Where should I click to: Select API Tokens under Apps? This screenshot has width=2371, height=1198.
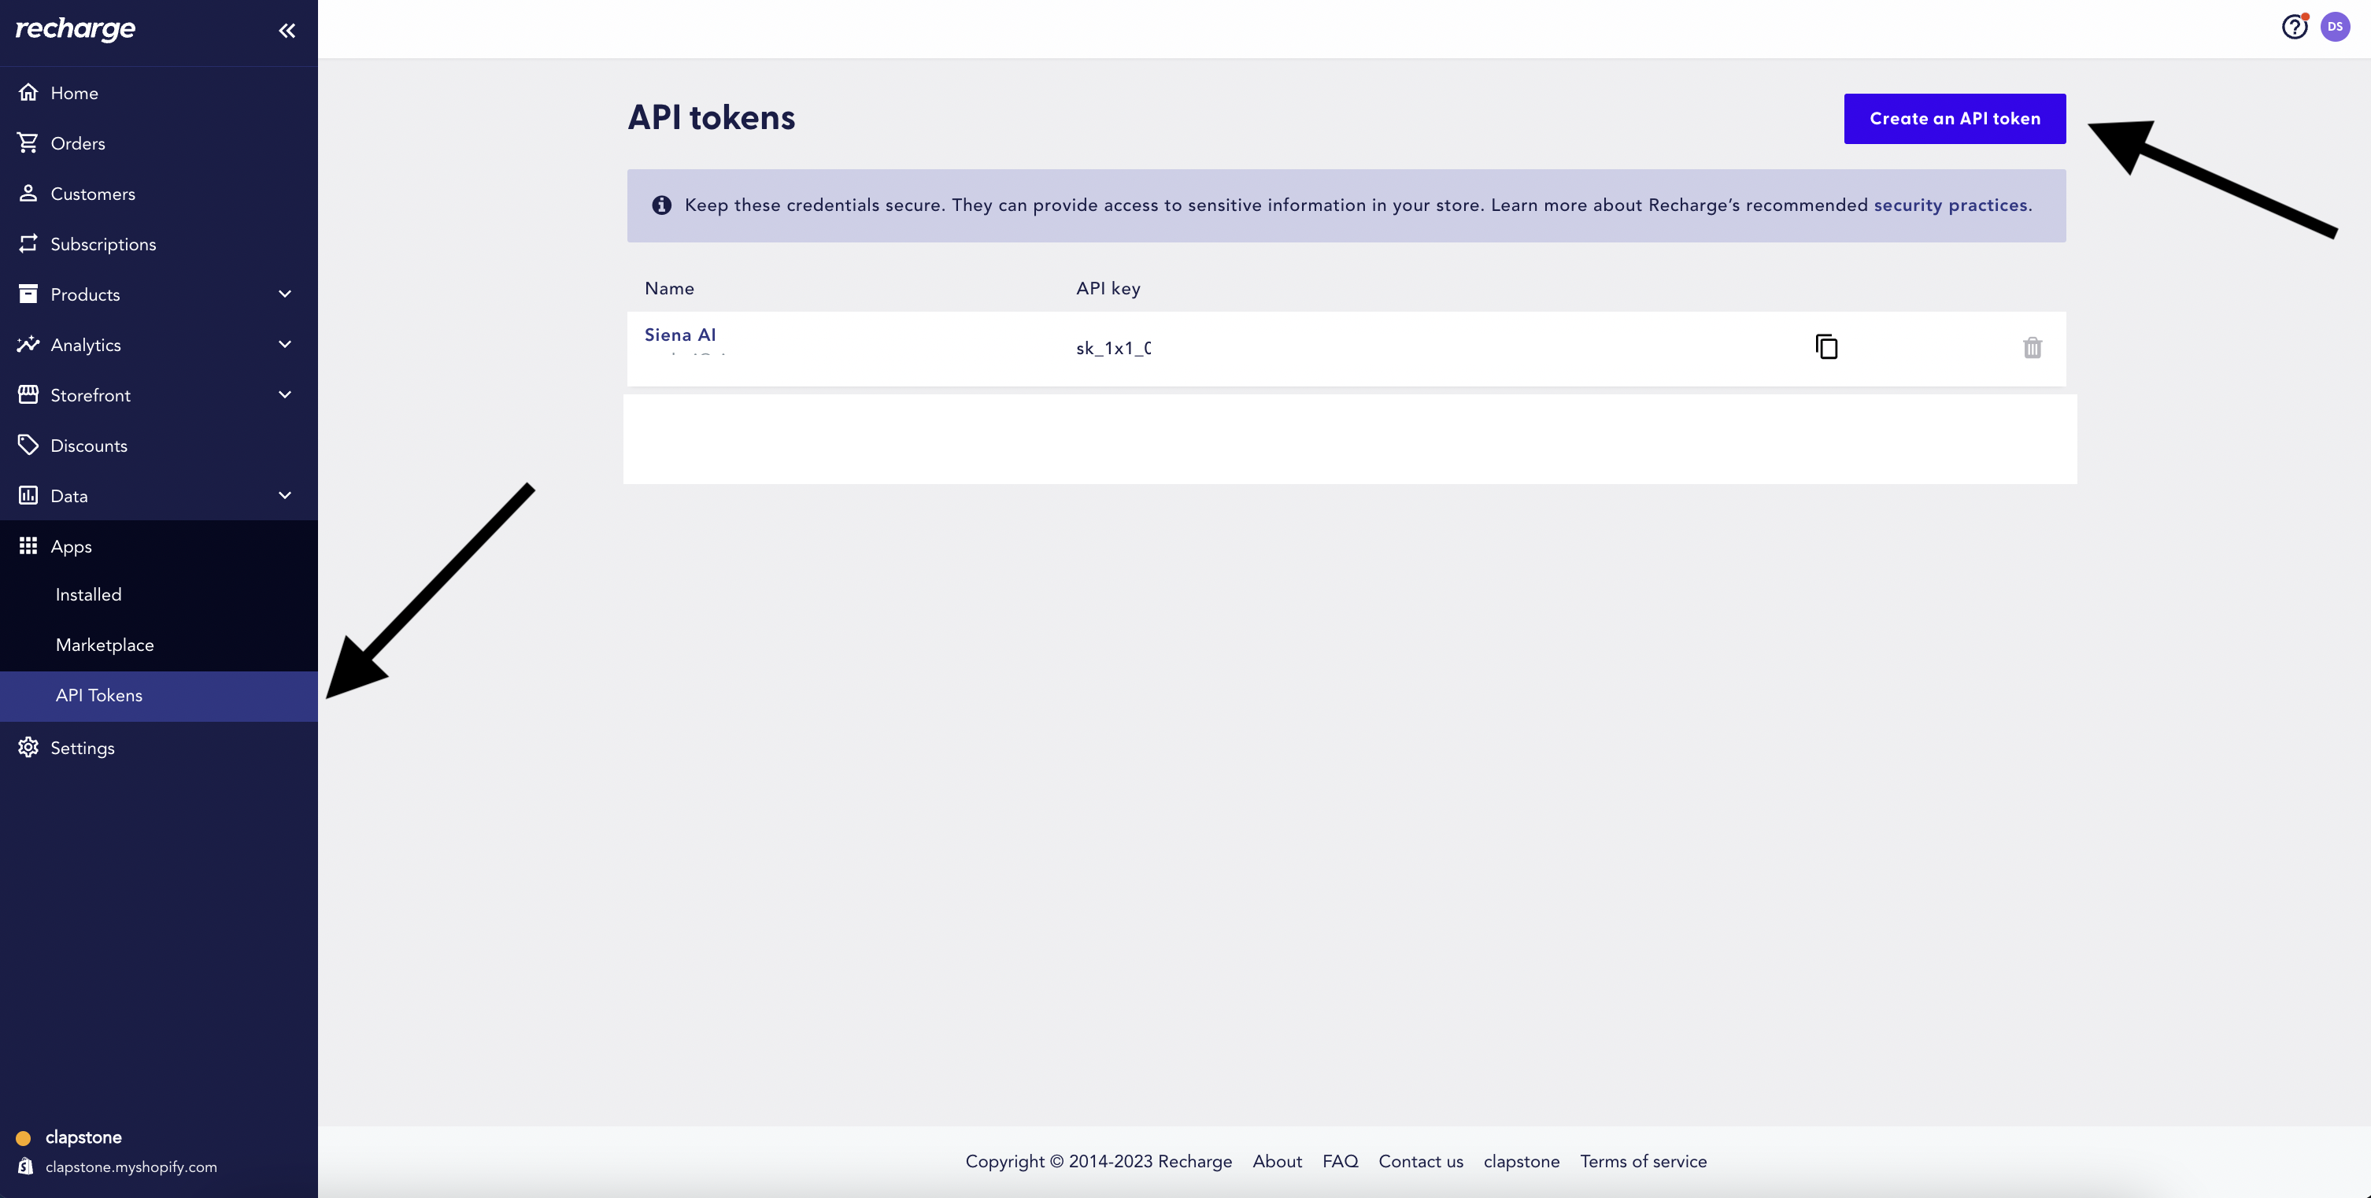click(158, 696)
